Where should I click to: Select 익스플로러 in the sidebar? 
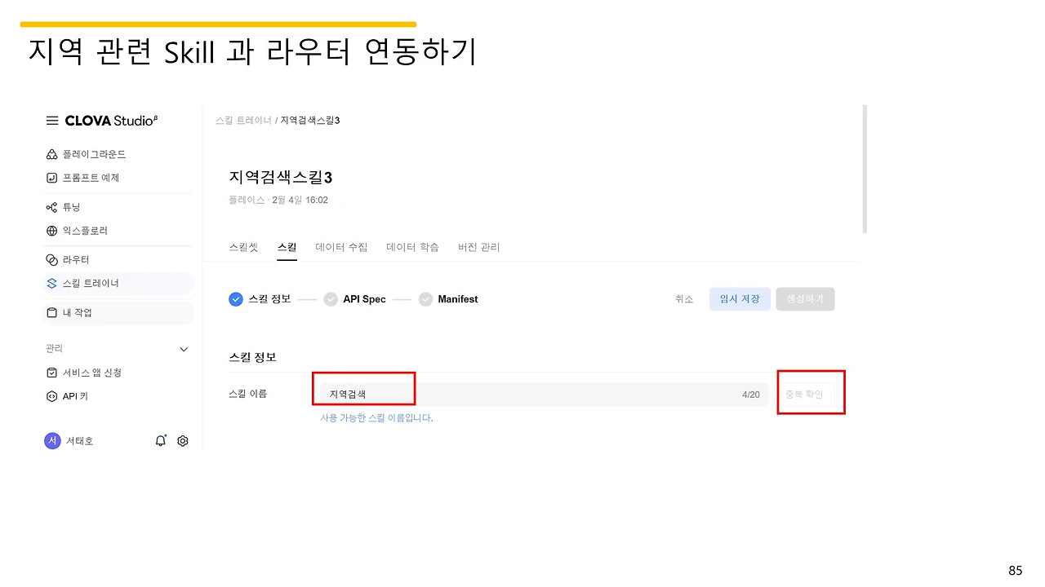(86, 231)
